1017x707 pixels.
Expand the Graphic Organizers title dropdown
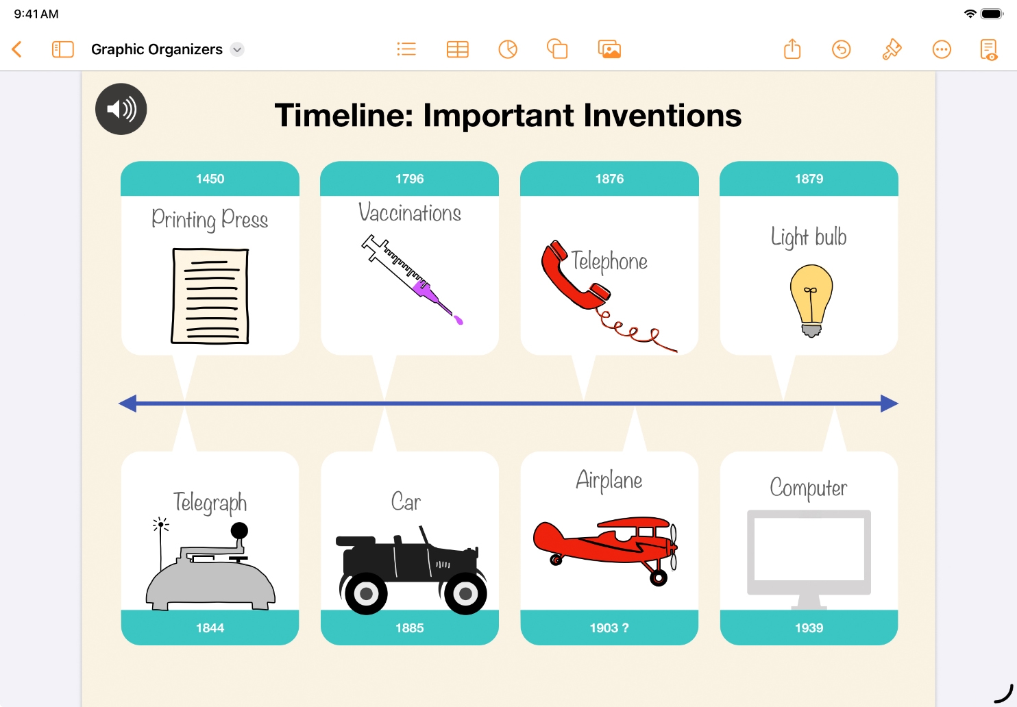tap(237, 49)
